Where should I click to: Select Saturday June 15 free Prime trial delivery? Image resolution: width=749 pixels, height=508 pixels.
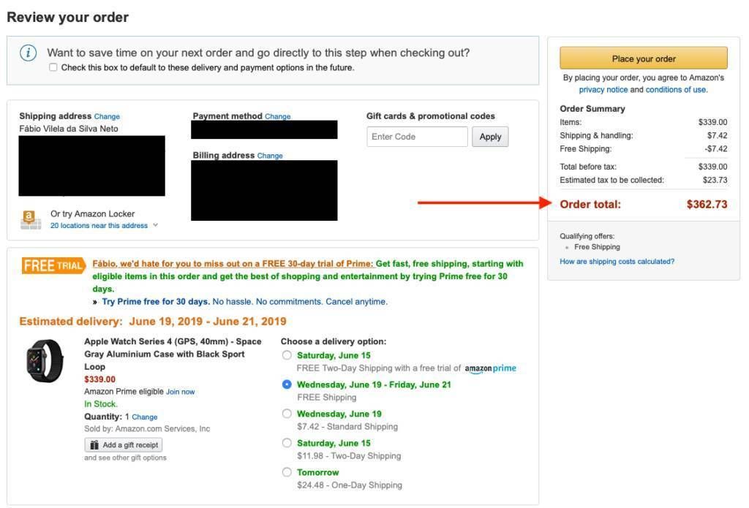pos(287,355)
